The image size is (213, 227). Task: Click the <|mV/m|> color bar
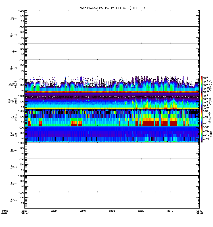202,117
